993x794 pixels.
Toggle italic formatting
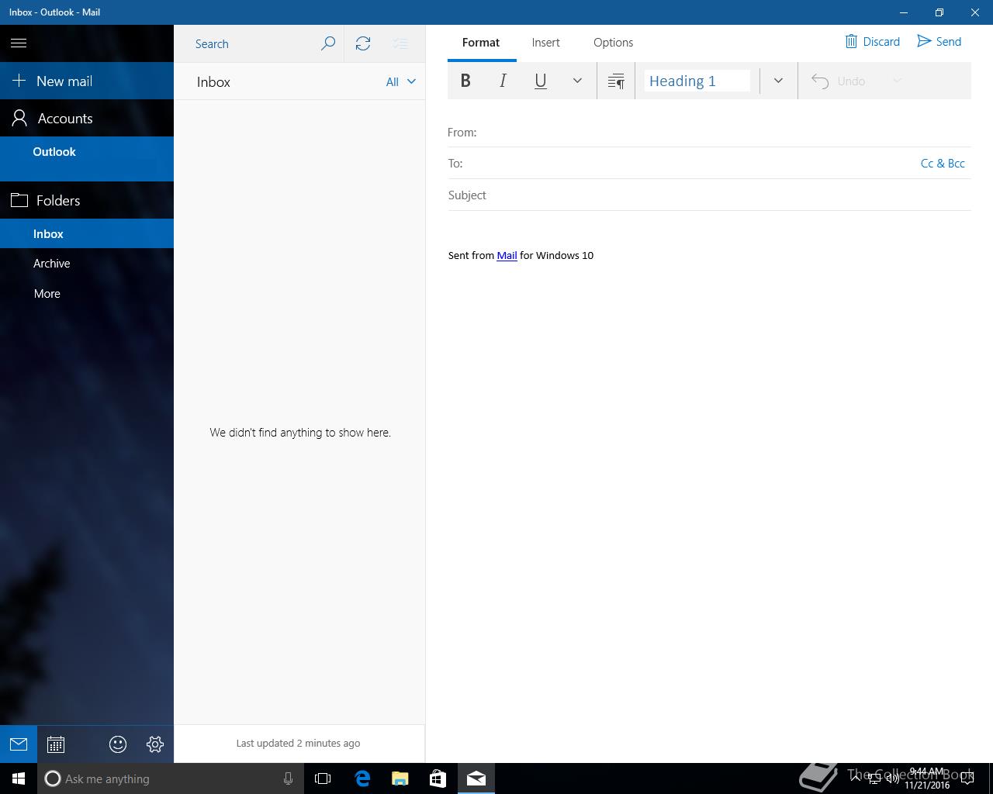503,81
